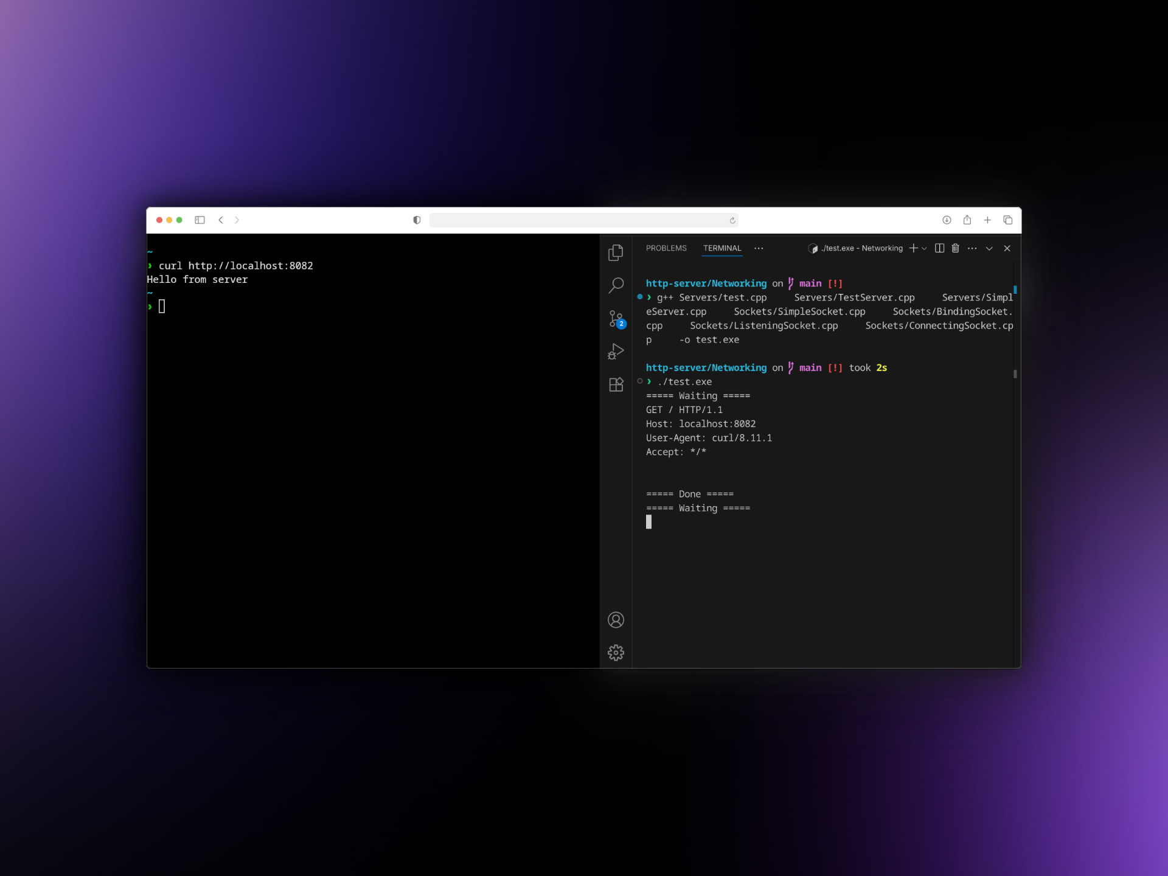Switch to the PROBLEMS tab

[666, 248]
